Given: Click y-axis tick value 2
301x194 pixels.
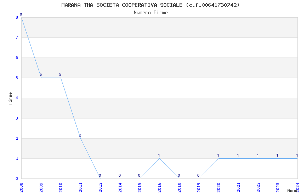Looking at the screenshot, I should [x=17, y=138].
